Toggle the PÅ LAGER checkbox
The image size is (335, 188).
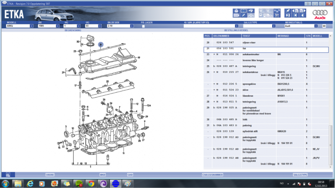click(x=143, y=26)
